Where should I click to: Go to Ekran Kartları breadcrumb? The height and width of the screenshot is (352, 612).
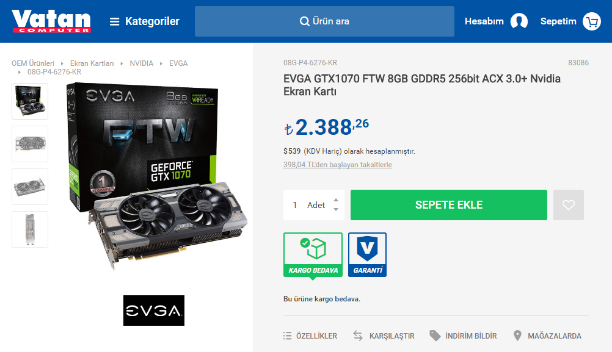coord(92,63)
